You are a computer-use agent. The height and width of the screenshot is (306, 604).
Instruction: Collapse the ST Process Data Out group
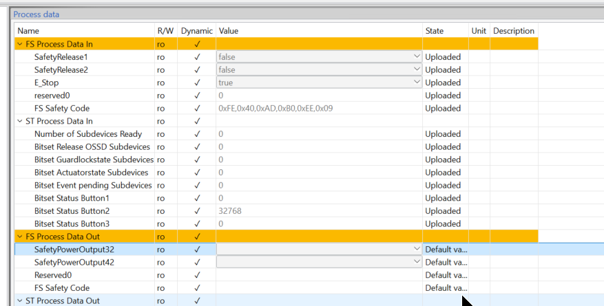[x=20, y=300]
